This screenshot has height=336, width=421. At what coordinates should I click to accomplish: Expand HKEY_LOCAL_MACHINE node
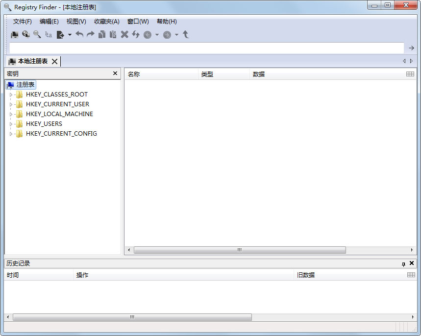pyautogui.click(x=11, y=114)
